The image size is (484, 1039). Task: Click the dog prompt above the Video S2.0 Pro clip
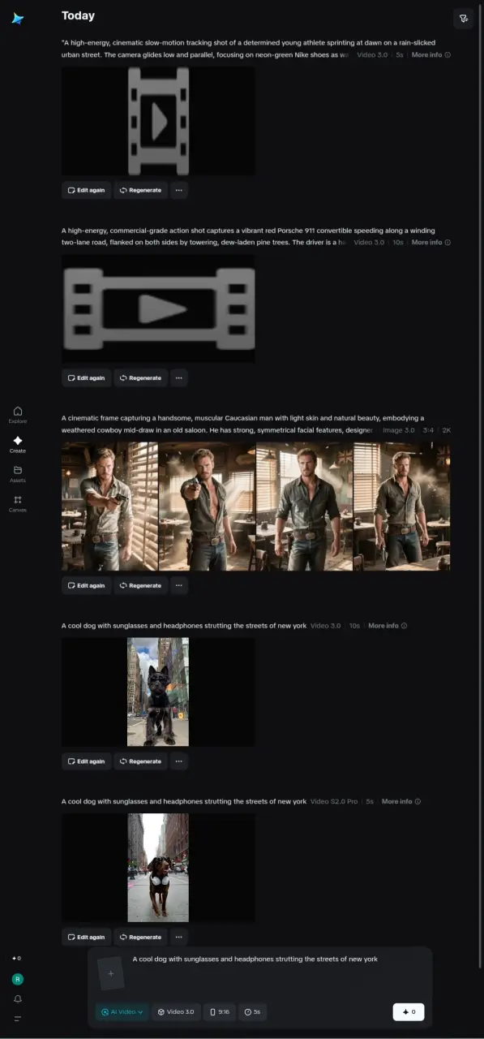click(184, 801)
